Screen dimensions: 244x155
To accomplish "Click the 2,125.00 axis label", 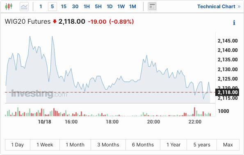I will click(x=228, y=79).
